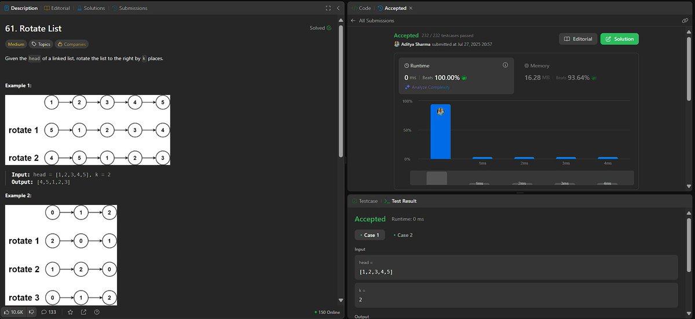Click the Solved status indicator
The width and height of the screenshot is (695, 319).
(320, 28)
